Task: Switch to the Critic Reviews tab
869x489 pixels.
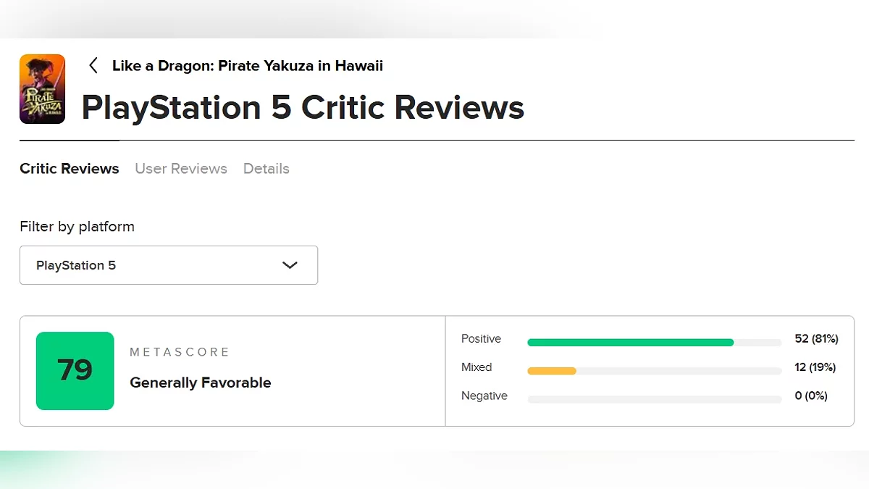Action: (70, 169)
